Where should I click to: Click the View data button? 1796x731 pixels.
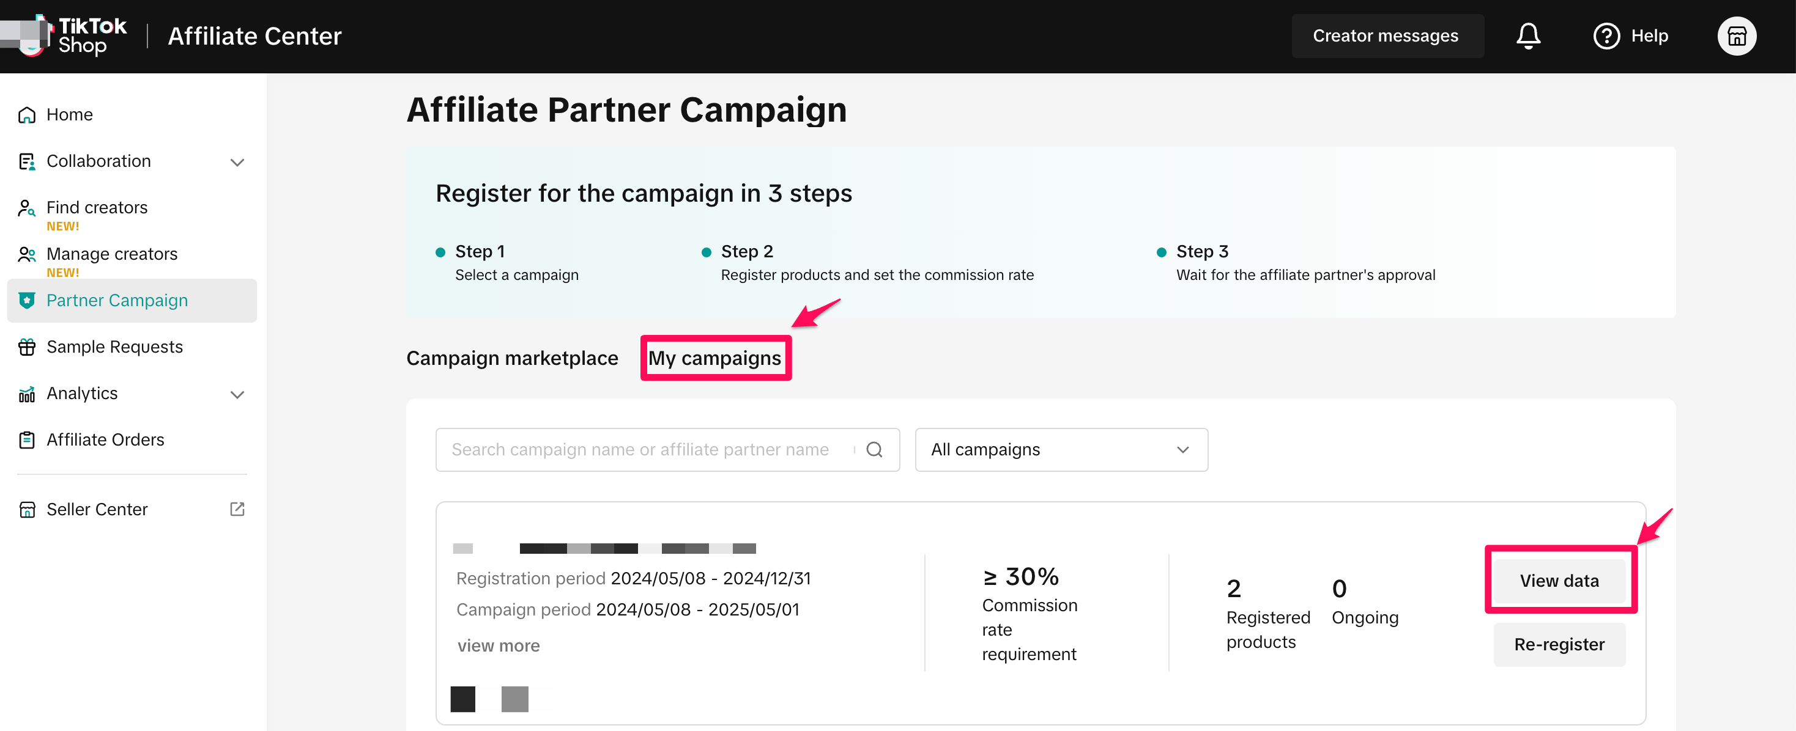[1559, 581]
